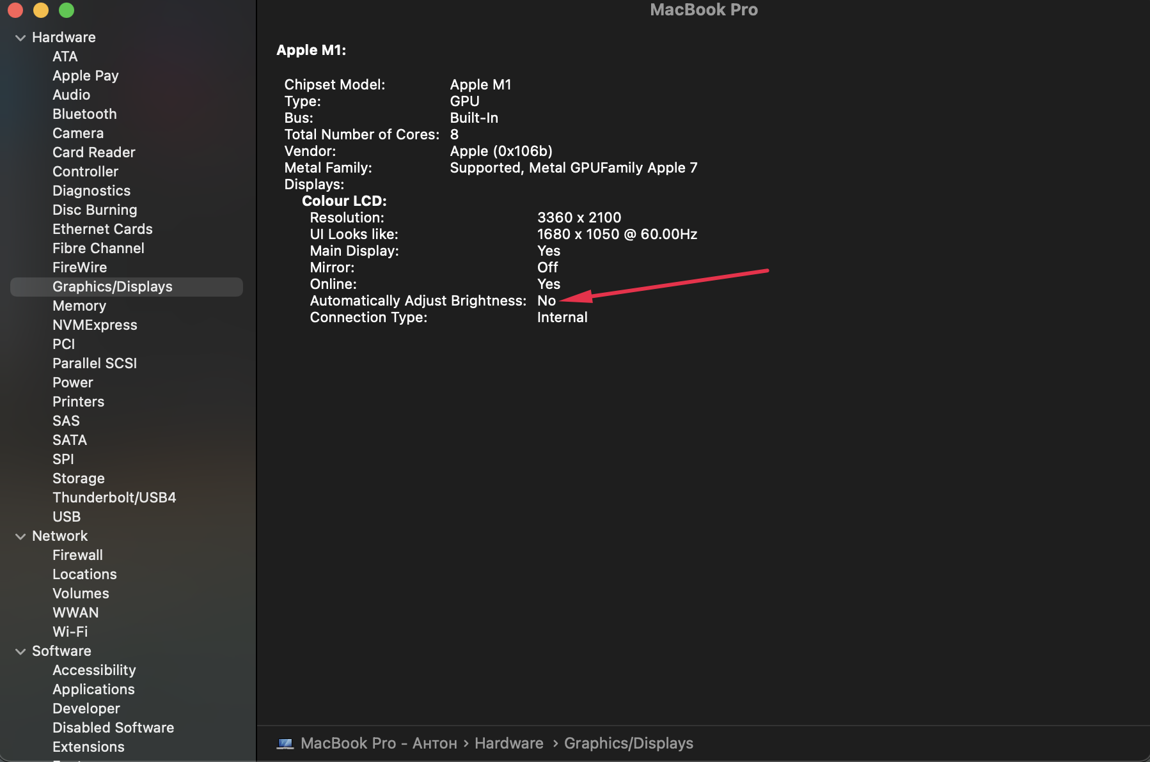The height and width of the screenshot is (762, 1150).
Task: Click the Software section label
Action: pyautogui.click(x=61, y=651)
